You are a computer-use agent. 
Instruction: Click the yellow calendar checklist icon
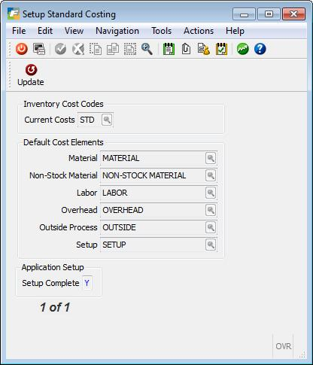(x=222, y=49)
